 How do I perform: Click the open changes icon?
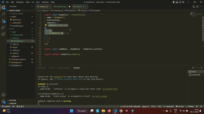(193, 6)
